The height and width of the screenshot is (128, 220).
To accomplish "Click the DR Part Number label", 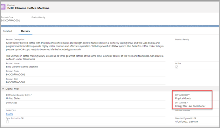I will click(183, 111).
